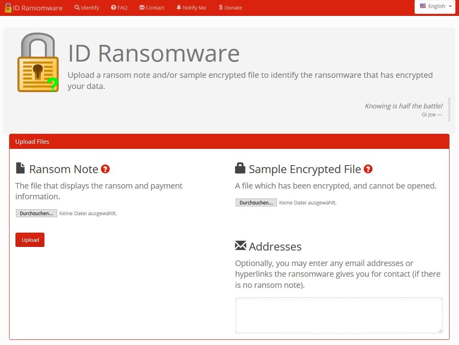
Task: Click the dollar icon beside Donate
Action: (221, 7)
